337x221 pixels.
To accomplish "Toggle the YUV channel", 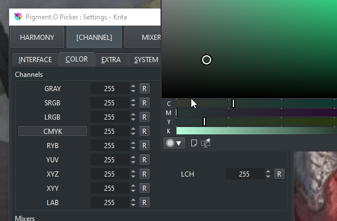I will 52,159.
